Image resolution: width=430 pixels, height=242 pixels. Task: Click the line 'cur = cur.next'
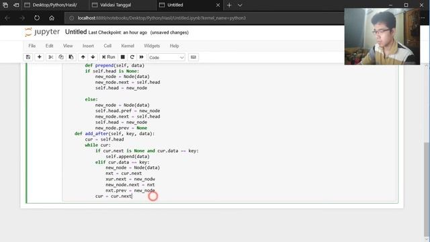point(114,196)
